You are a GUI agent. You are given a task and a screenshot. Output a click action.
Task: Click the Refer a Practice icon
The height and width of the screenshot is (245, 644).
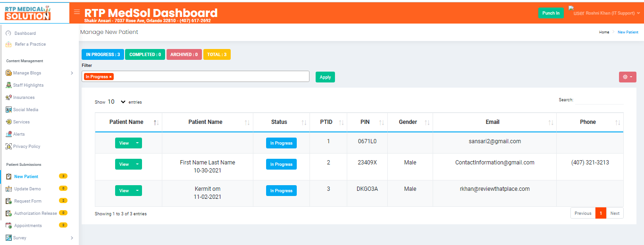[8, 44]
